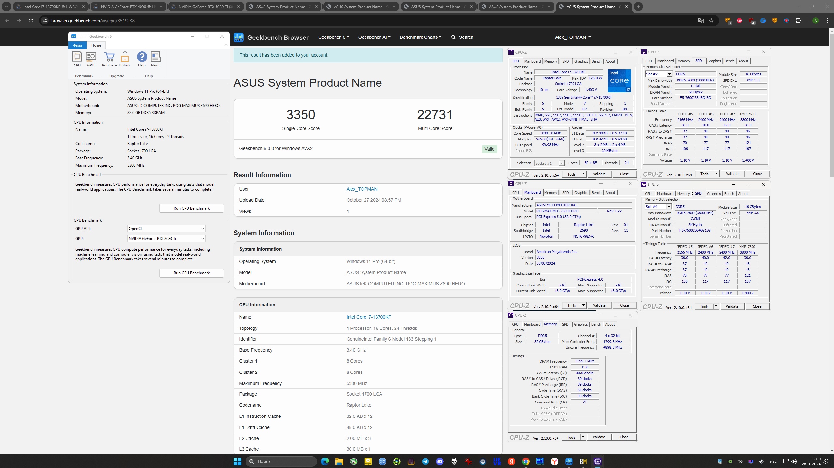Open a new browser tab with plus icon
The image size is (834, 468).
[638, 7]
